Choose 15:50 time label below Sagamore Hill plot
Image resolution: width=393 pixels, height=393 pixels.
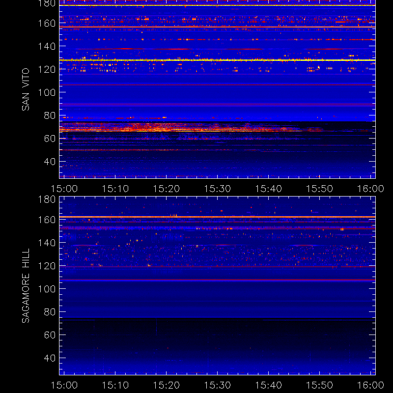pos(320,385)
